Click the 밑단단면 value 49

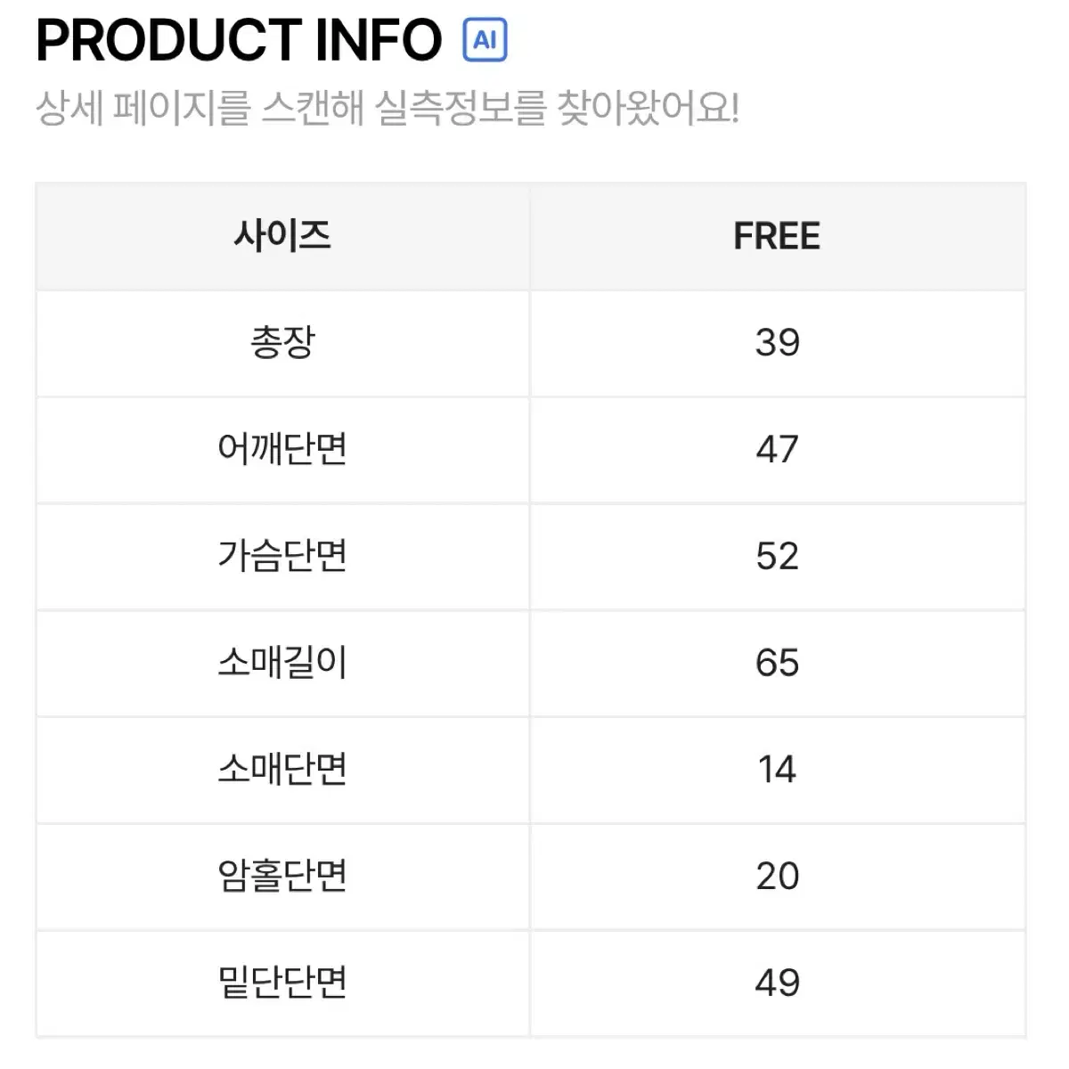777,983
